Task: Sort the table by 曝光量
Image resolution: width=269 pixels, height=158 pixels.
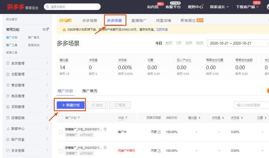Action: point(199,118)
